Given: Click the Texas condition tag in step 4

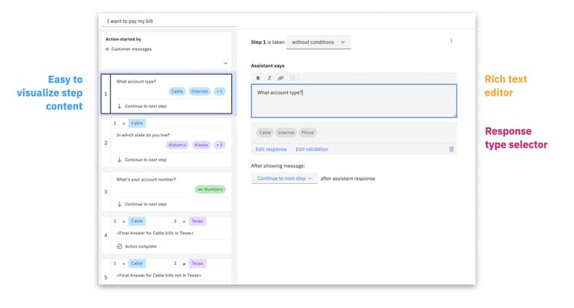Looking at the screenshot, I should (x=197, y=221).
